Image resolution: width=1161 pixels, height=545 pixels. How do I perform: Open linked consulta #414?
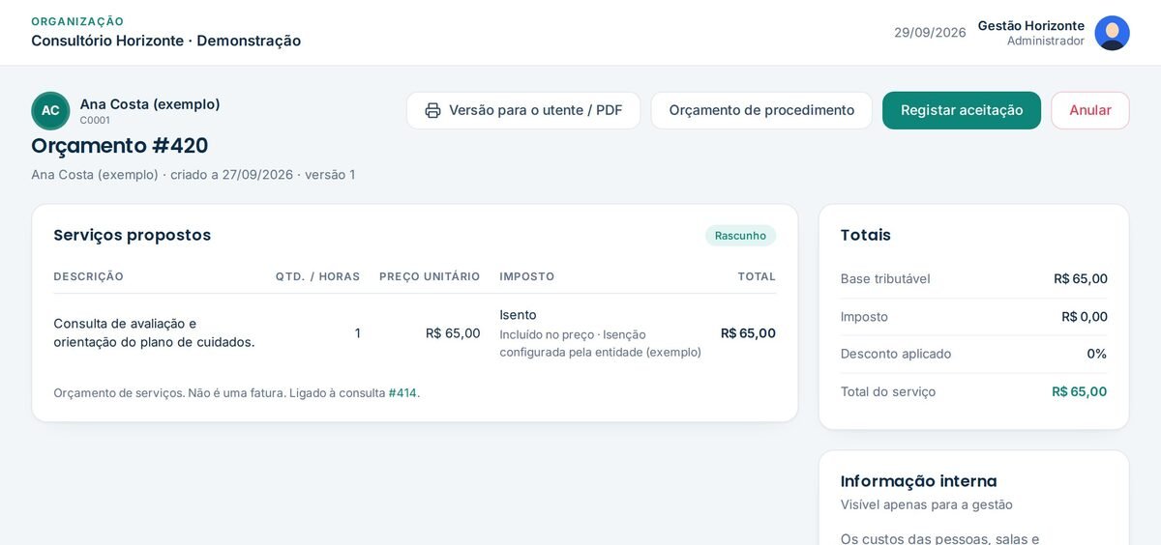(402, 393)
